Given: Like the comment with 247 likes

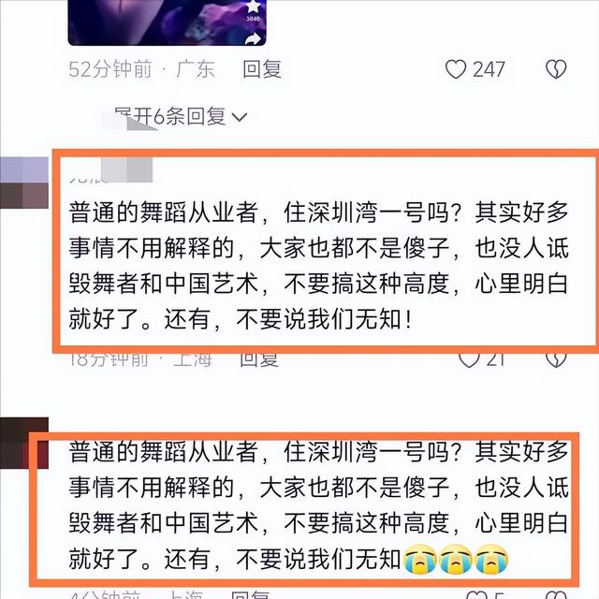Looking at the screenshot, I should (x=456, y=69).
